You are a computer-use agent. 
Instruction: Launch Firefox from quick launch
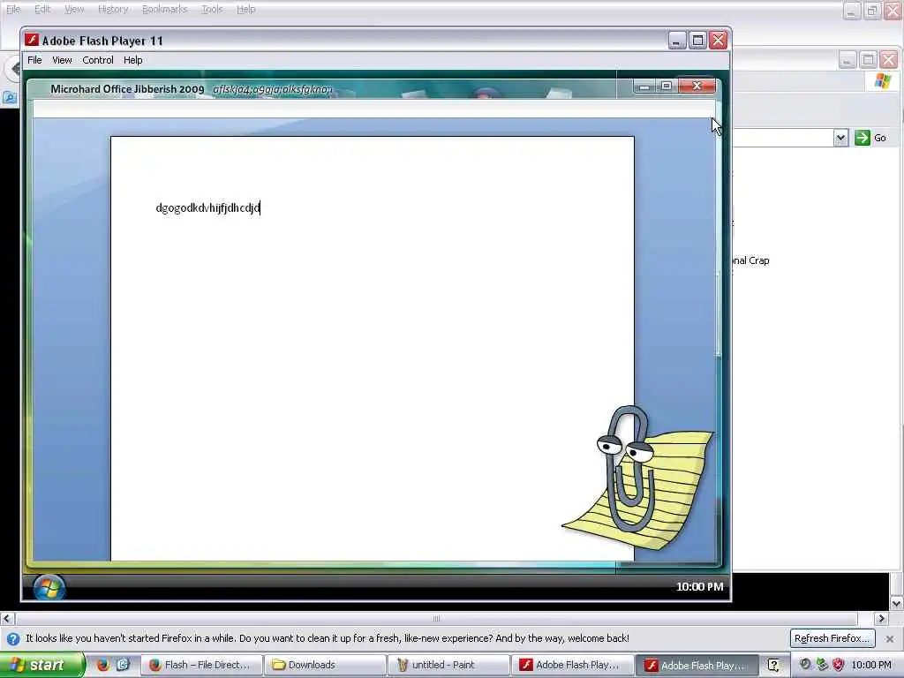point(103,665)
